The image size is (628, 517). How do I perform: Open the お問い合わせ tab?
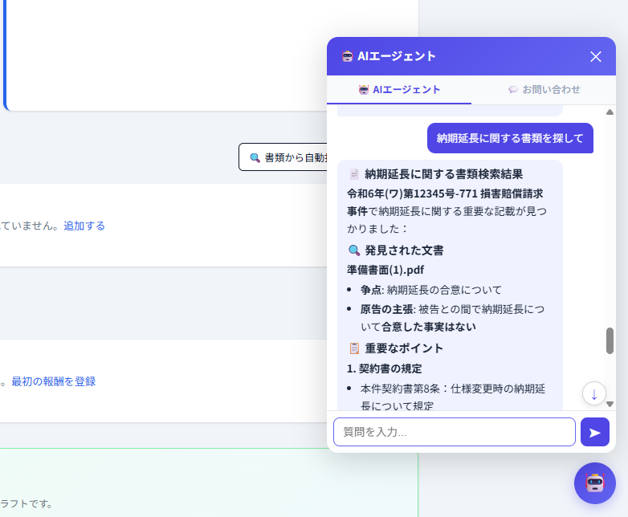544,90
